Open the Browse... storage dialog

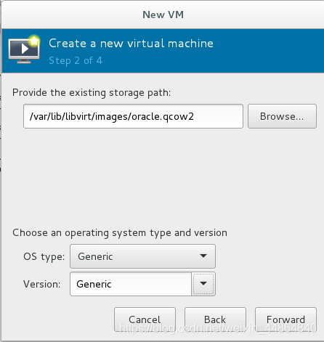(282, 116)
